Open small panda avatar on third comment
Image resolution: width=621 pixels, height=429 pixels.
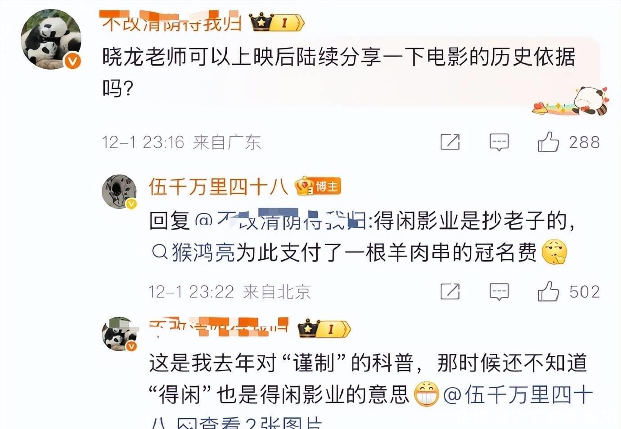tap(119, 334)
